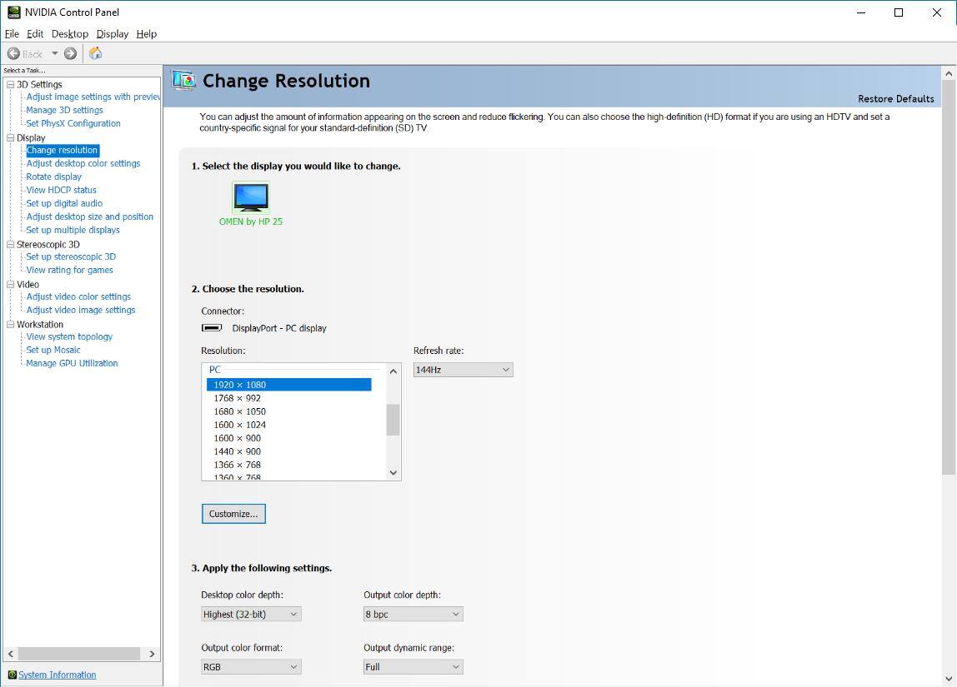The width and height of the screenshot is (957, 687).
Task: Click Restore Defaults link
Action: [x=895, y=98]
